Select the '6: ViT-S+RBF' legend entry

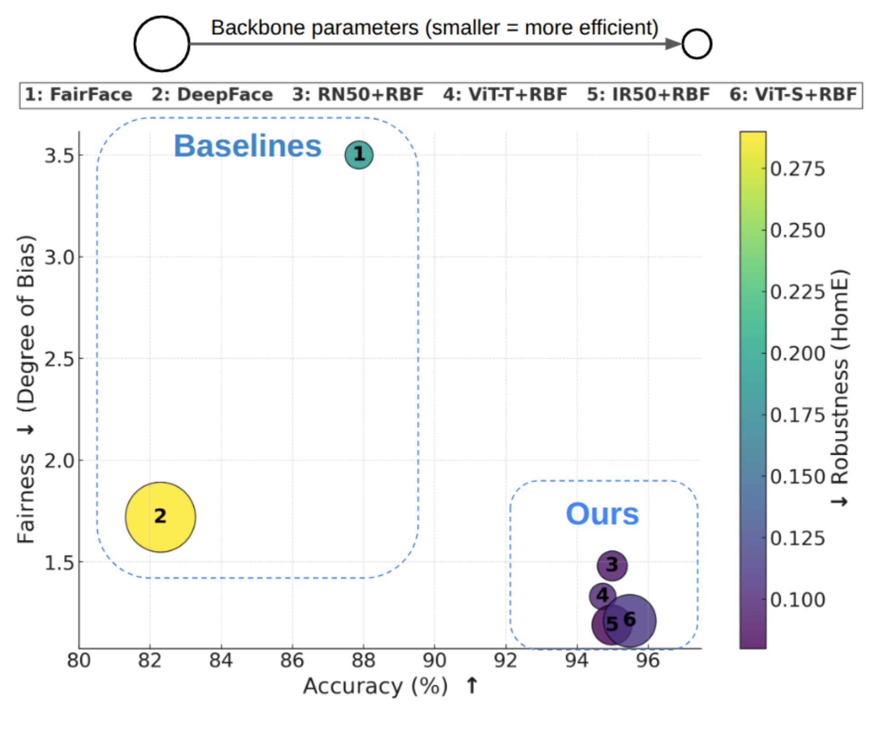tap(793, 95)
